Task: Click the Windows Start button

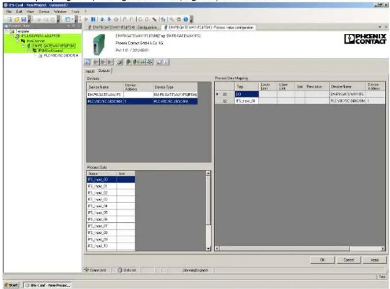Action: tap(12, 285)
